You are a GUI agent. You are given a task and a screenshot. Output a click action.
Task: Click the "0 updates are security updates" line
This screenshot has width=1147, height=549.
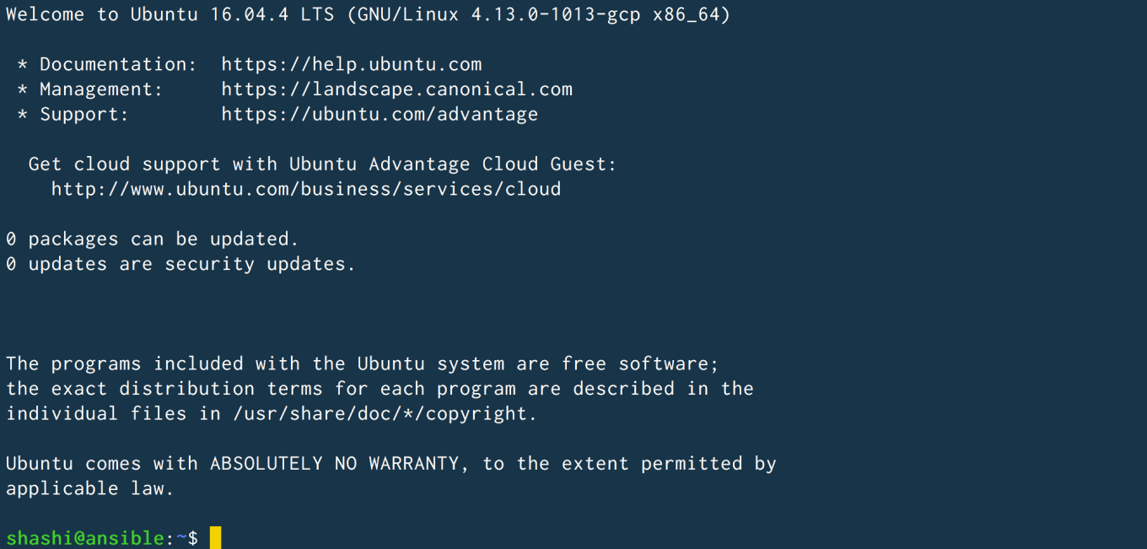(x=180, y=264)
